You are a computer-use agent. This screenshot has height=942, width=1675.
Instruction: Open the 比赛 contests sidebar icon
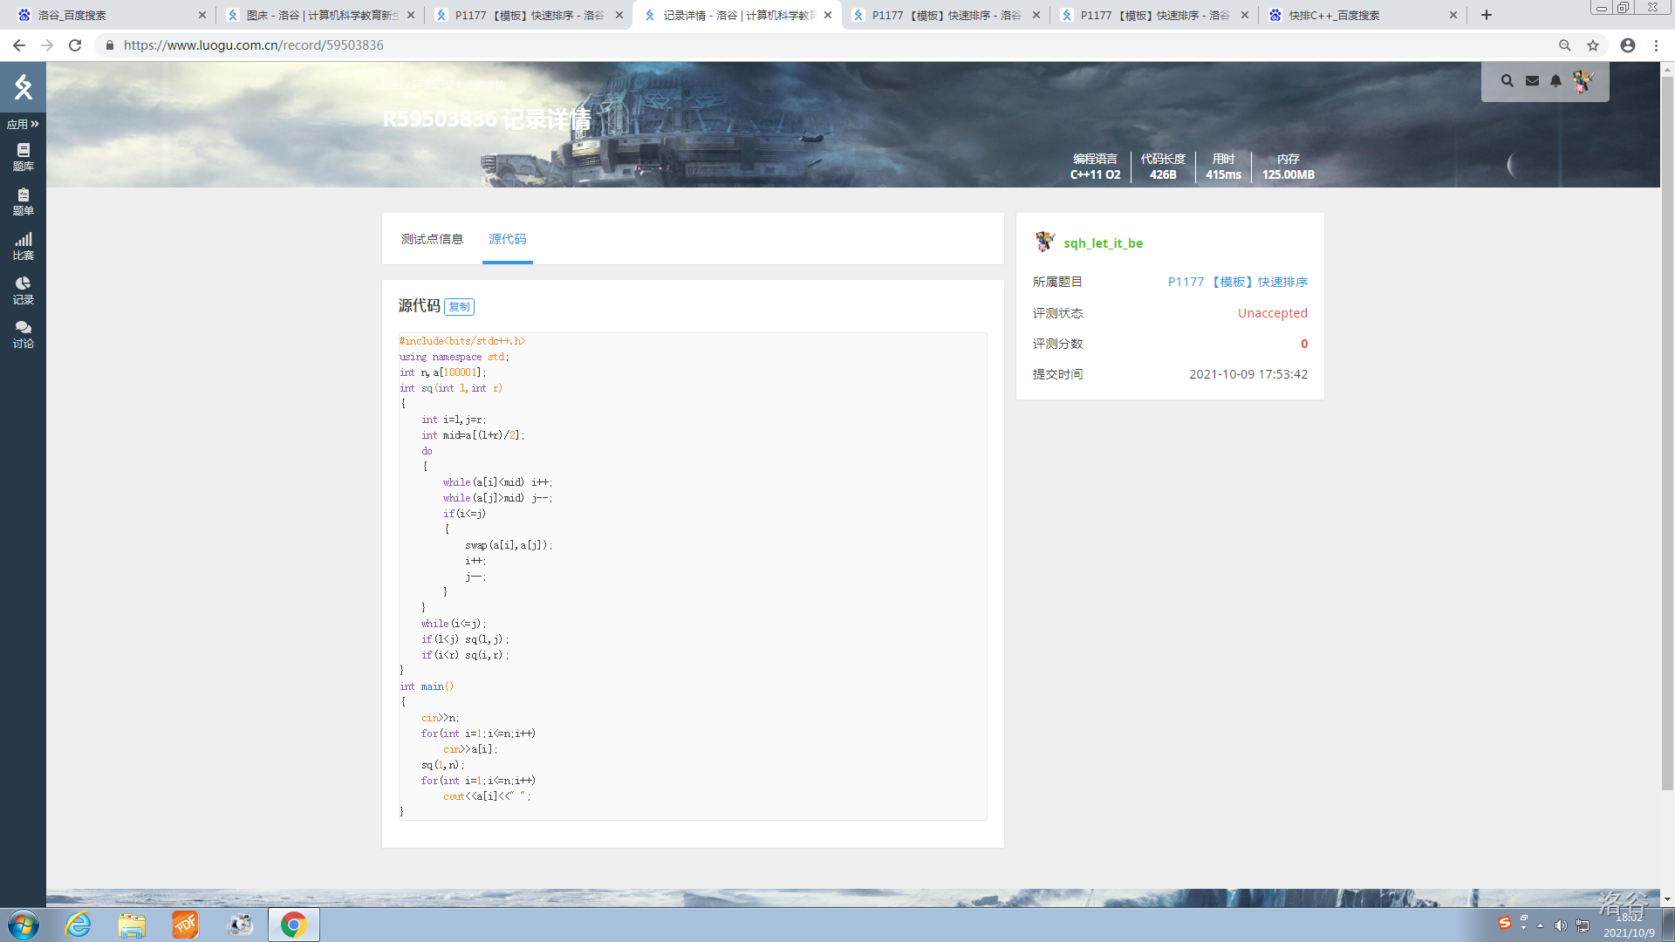point(23,247)
